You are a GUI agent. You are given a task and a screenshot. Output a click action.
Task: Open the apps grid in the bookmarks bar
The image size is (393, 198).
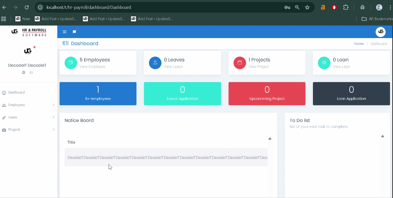(3, 19)
